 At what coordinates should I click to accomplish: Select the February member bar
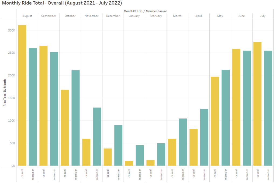coord(161,154)
